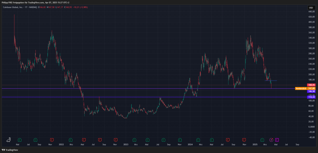Click the purple 146,58 price line label
This screenshot has width=318, height=153.
click(x=311, y=91)
